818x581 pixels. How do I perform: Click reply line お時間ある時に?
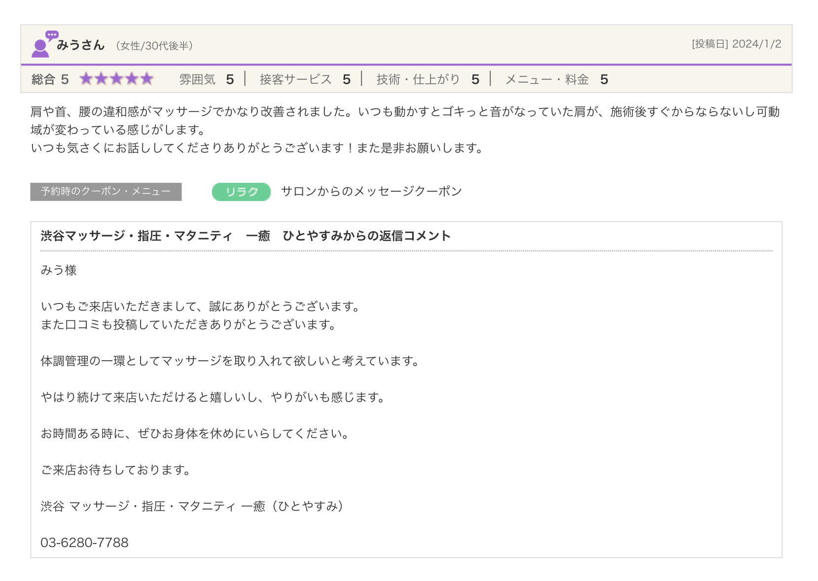click(195, 434)
